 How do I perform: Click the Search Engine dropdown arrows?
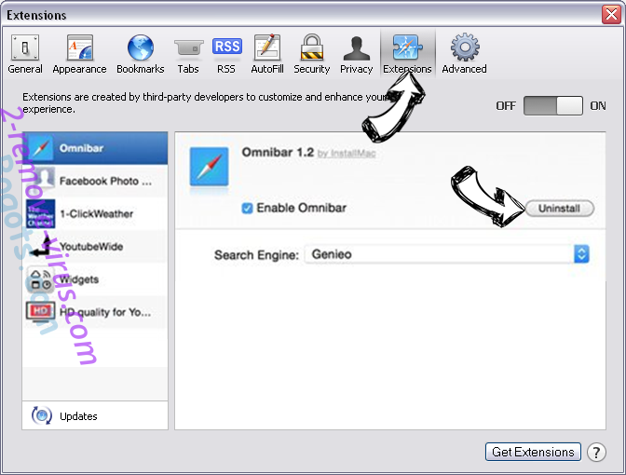pos(581,254)
